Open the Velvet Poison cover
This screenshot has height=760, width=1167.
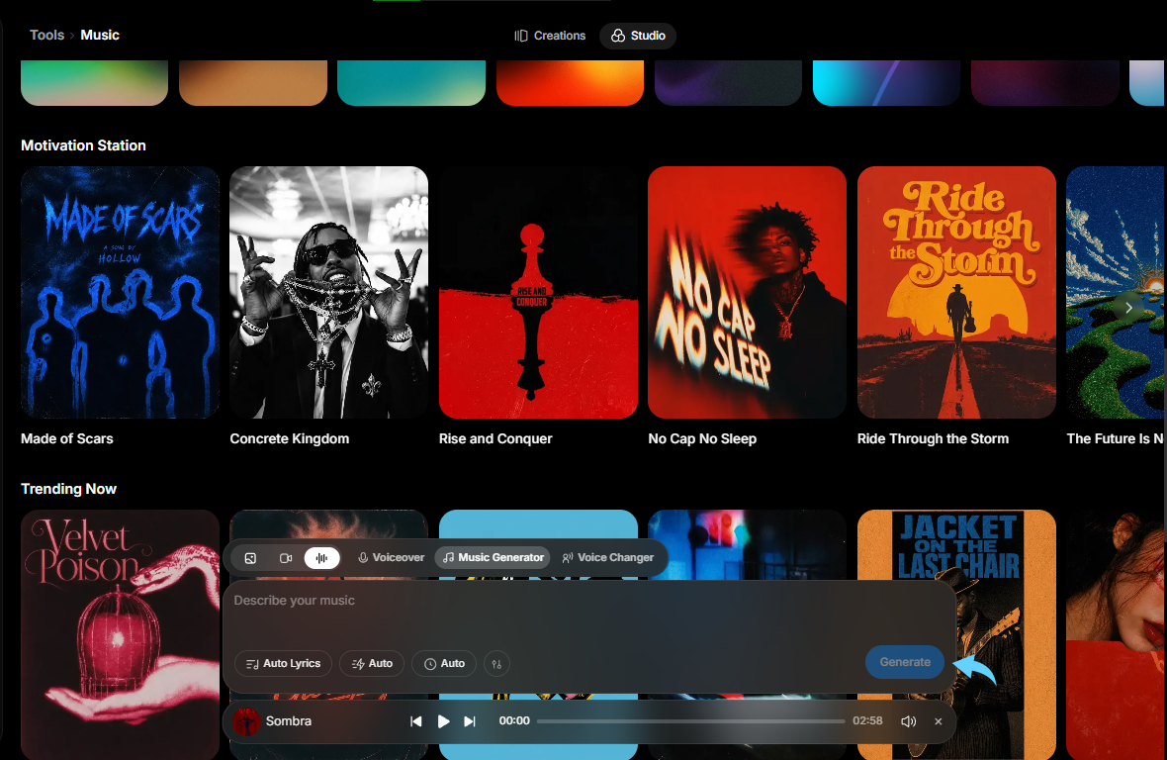click(120, 634)
